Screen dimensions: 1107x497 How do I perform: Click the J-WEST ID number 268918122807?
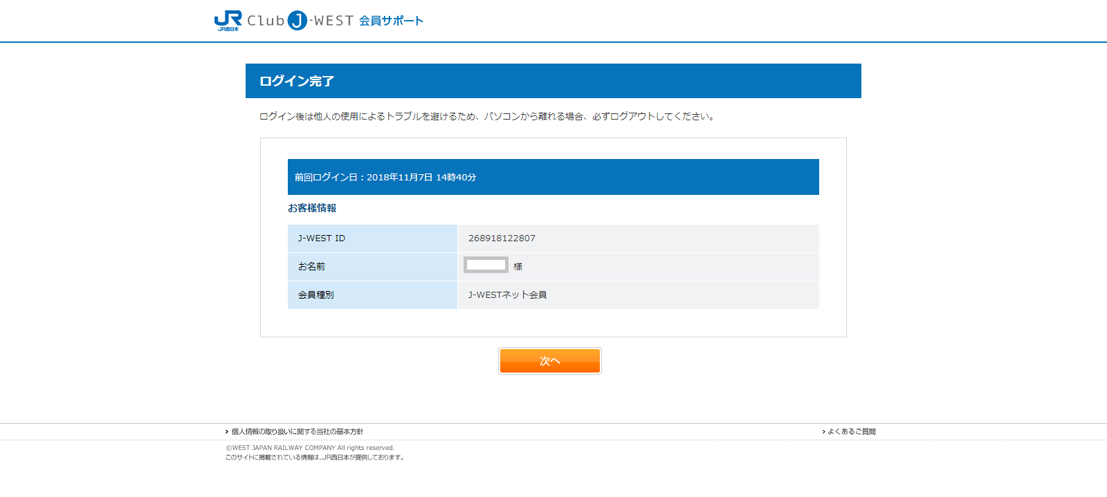pyautogui.click(x=502, y=238)
